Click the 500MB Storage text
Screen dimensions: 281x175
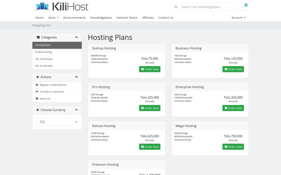(98, 56)
